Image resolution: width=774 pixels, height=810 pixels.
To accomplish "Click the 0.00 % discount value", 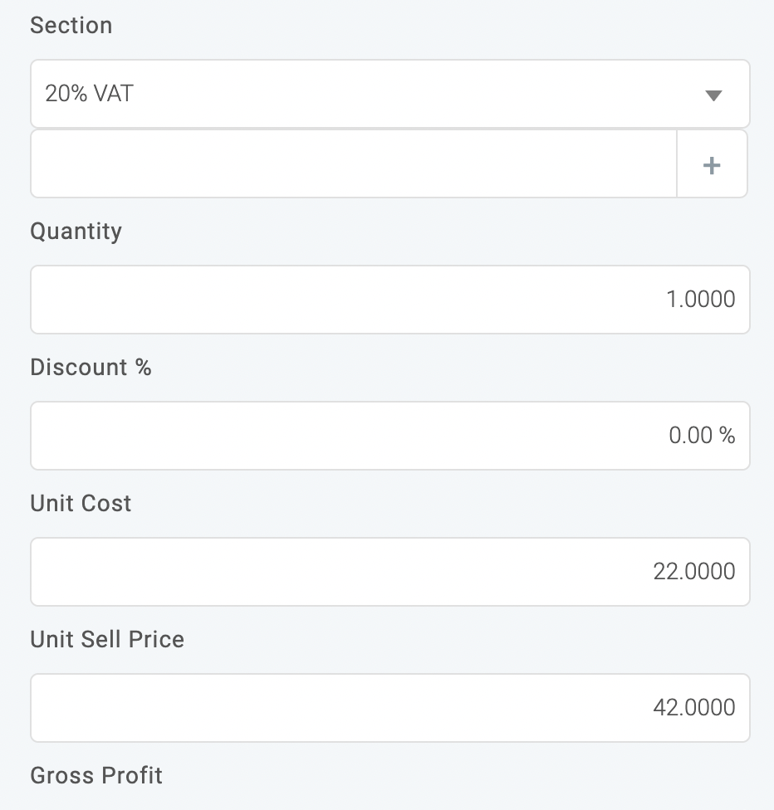I will (702, 436).
